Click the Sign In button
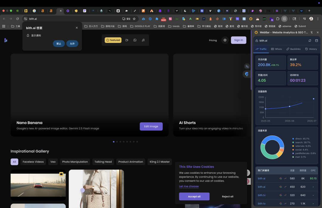This screenshot has width=322, height=208. coord(239,40)
